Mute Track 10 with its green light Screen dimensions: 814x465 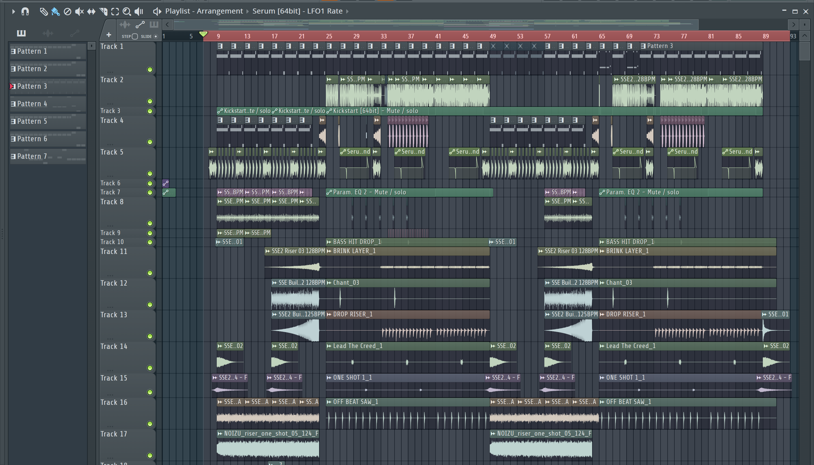point(150,242)
